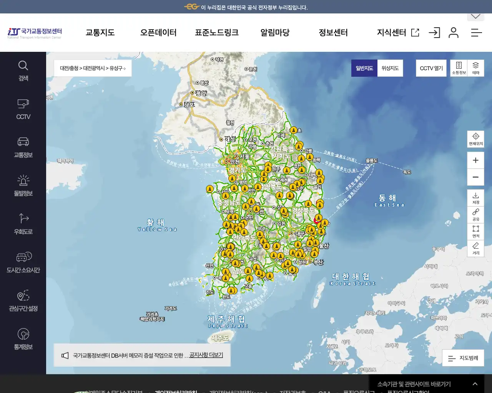
Task: Collapse the 소속기관 및 관련사이트 panel
Action: pyautogui.click(x=475, y=383)
